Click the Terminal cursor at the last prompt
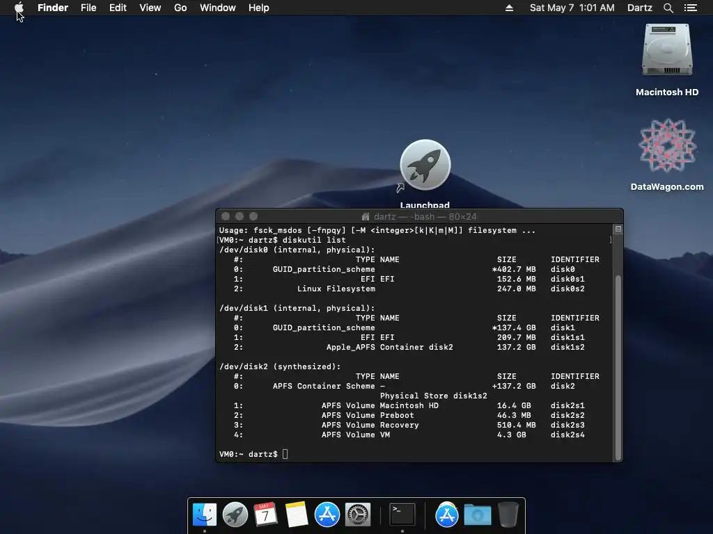Viewport: 713px width, 534px height. 285,454
